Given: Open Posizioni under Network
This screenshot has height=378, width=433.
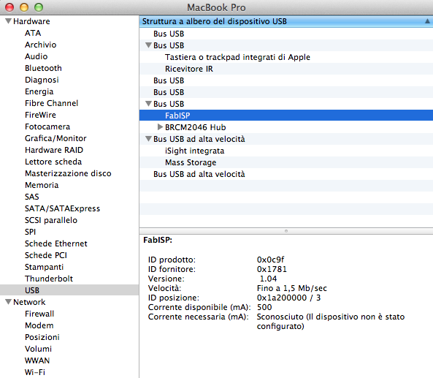Looking at the screenshot, I should pos(42,337).
